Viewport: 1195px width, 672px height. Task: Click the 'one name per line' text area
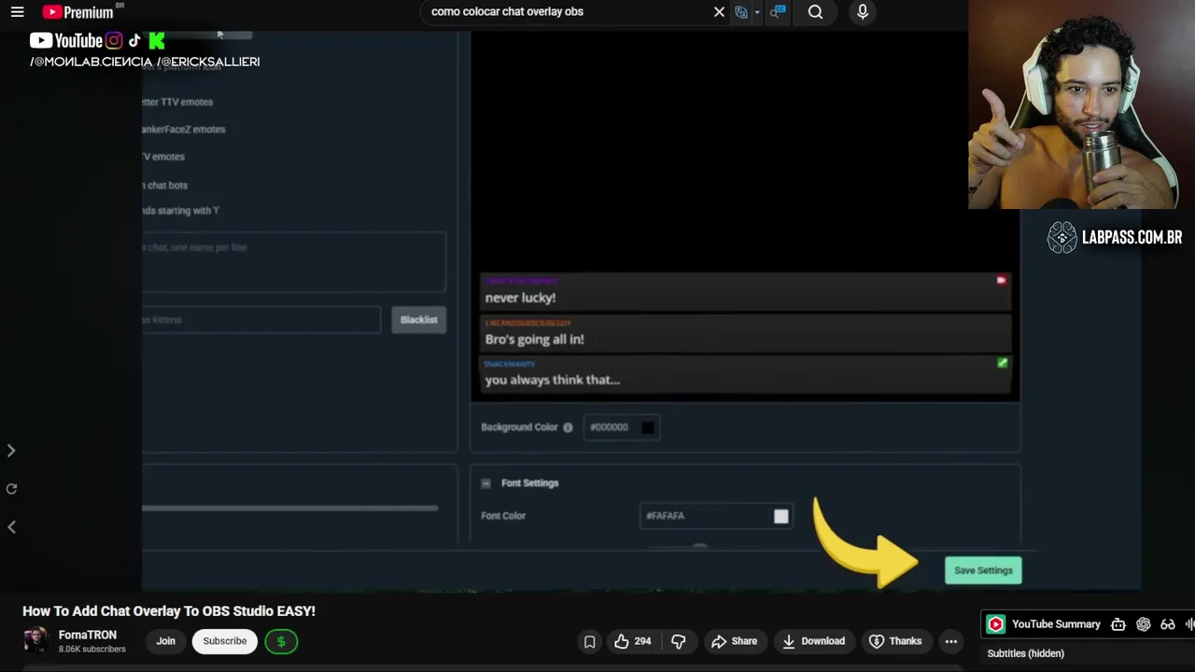293,262
